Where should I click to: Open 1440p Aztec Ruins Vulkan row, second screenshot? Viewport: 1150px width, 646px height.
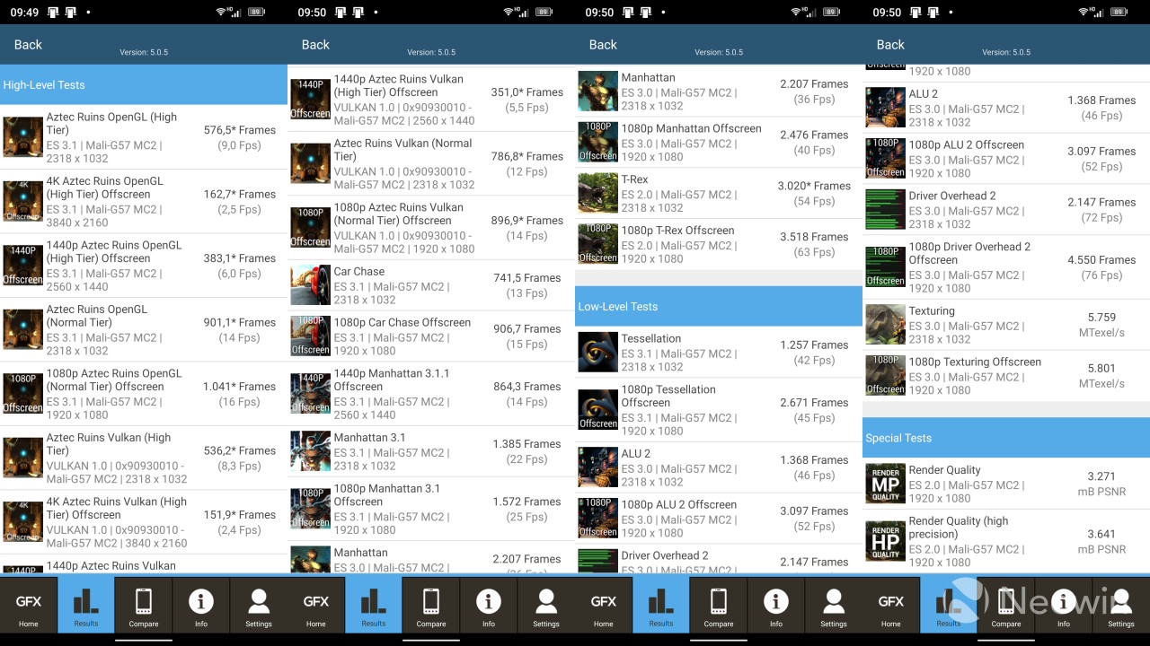click(431, 100)
